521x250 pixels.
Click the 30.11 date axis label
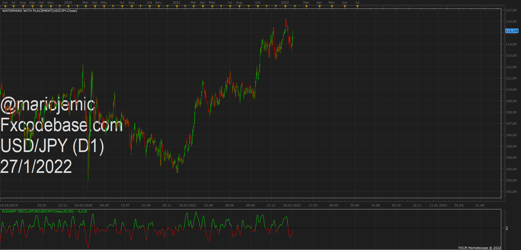pos(167,205)
